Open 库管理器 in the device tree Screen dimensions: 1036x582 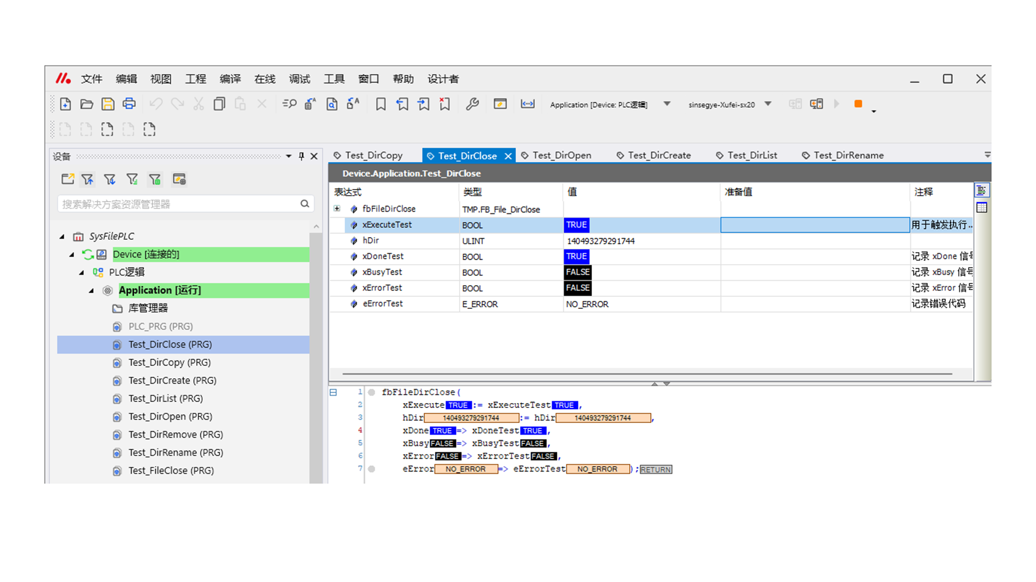point(148,308)
